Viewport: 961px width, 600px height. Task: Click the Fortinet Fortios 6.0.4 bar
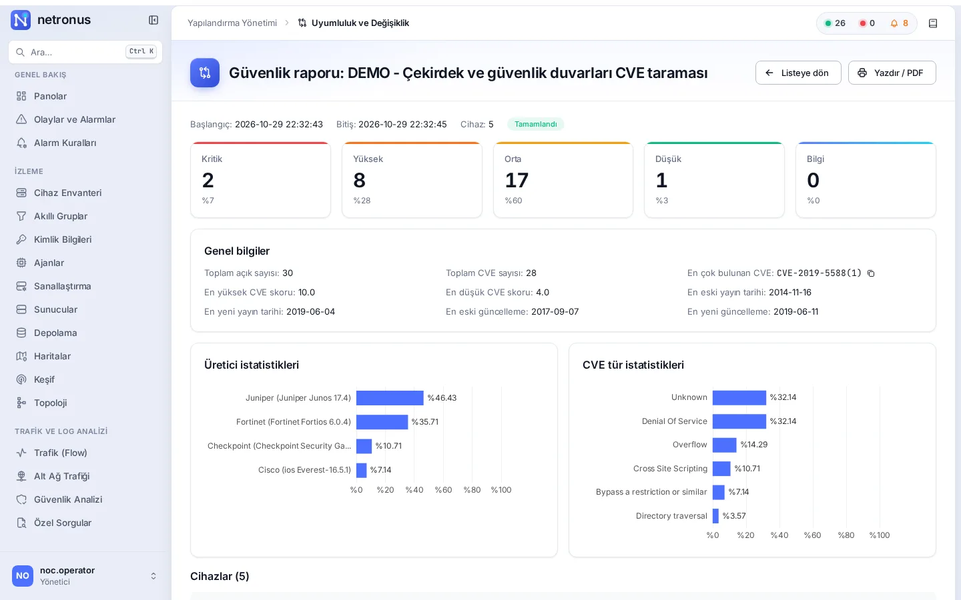coord(382,422)
